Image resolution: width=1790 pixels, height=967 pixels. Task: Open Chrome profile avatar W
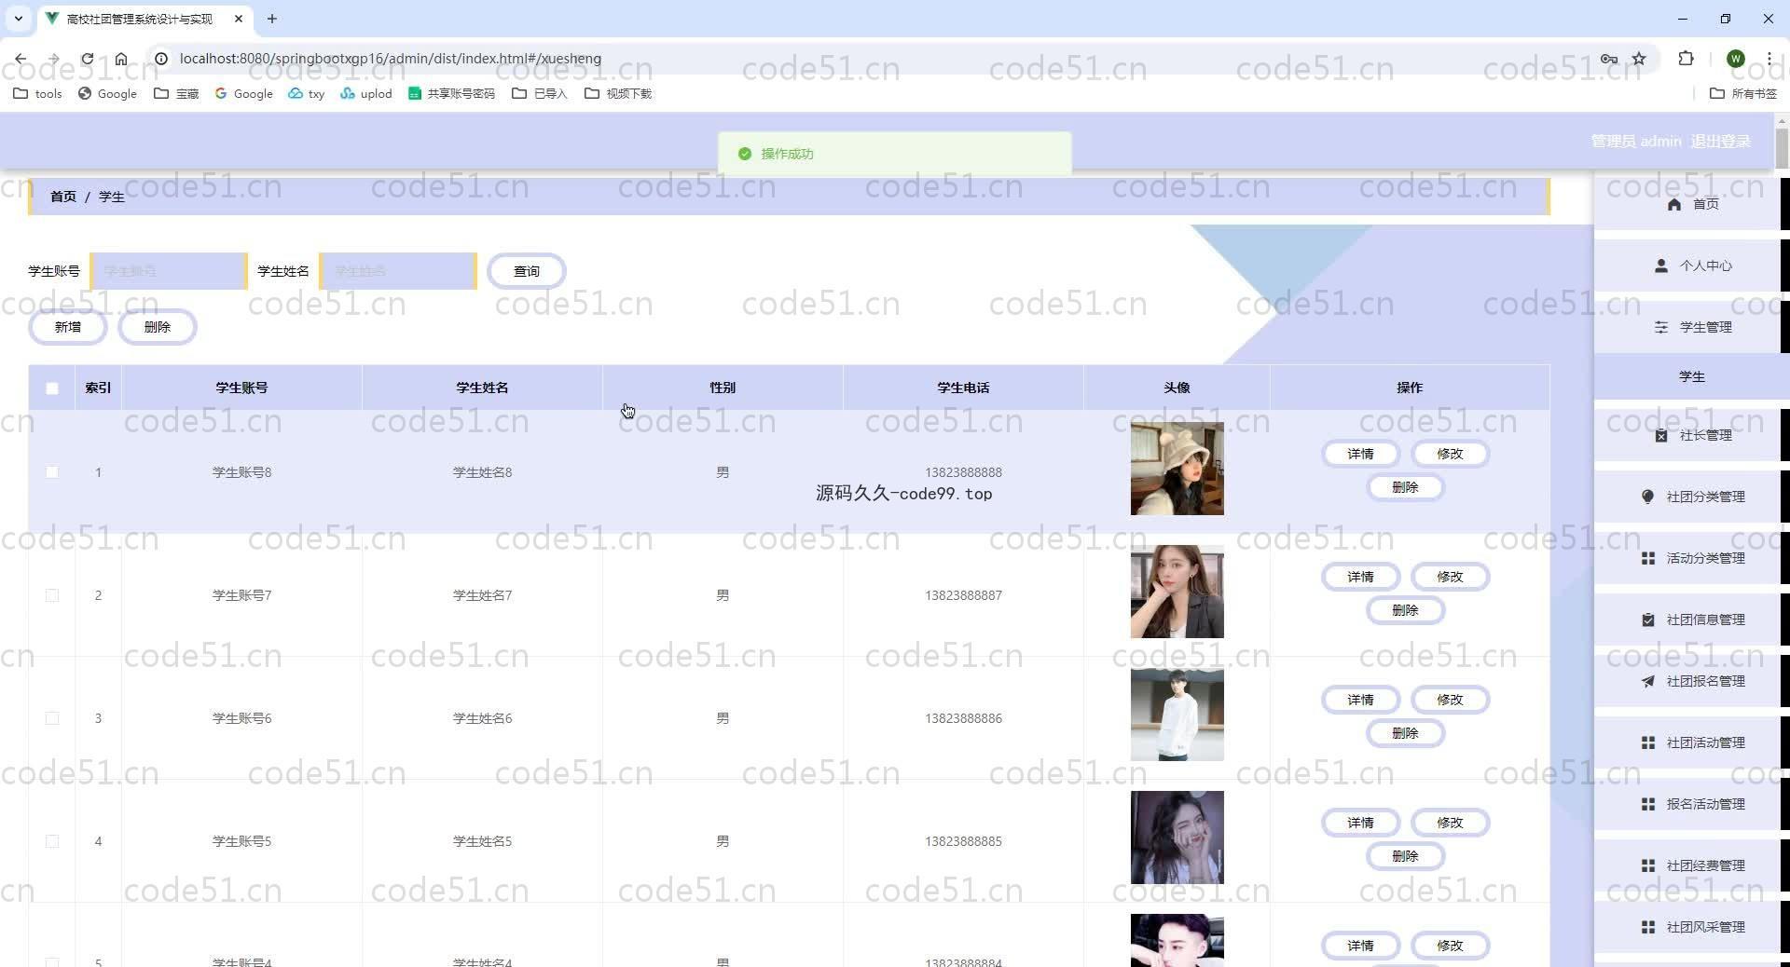click(x=1735, y=59)
